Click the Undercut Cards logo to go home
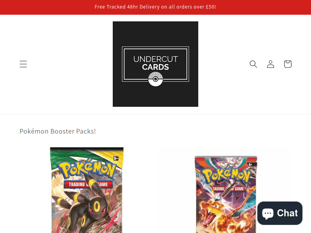 coord(155,64)
